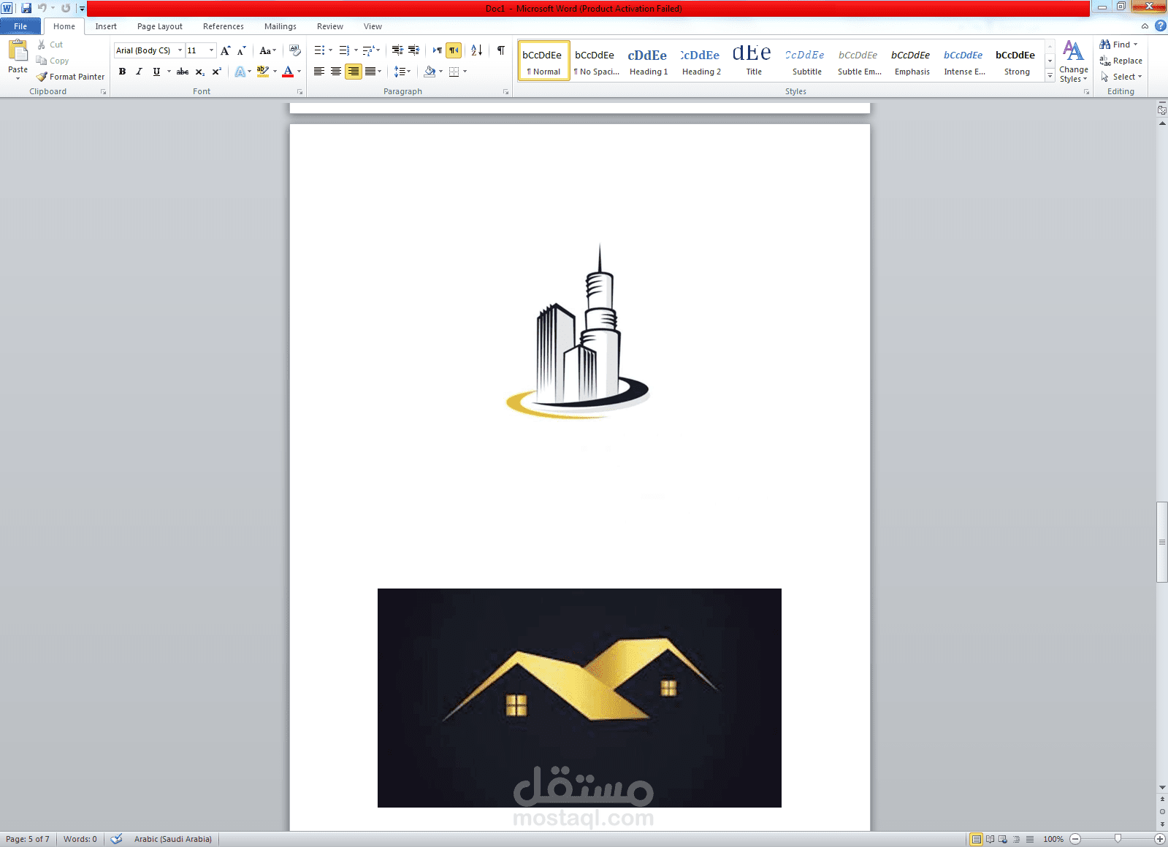Image resolution: width=1168 pixels, height=847 pixels.
Task: Open the Clipboard pane launcher
Action: 103,92
